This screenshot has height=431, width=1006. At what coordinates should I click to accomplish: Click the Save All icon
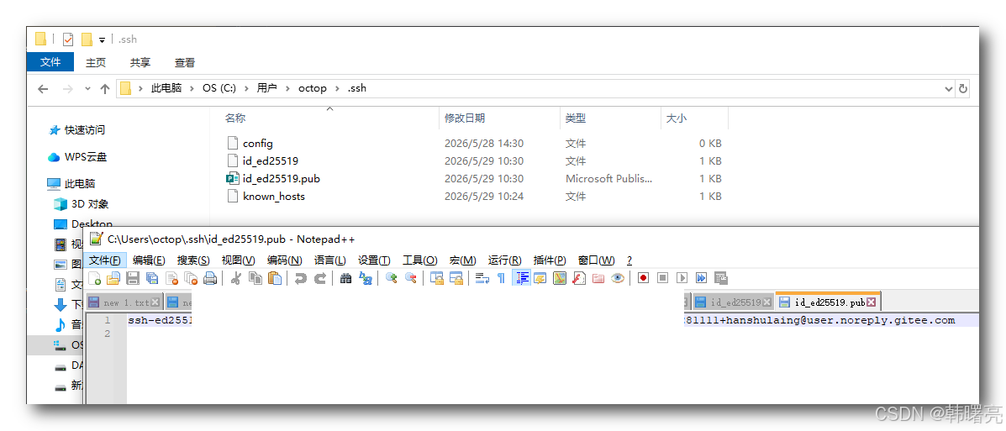click(152, 278)
